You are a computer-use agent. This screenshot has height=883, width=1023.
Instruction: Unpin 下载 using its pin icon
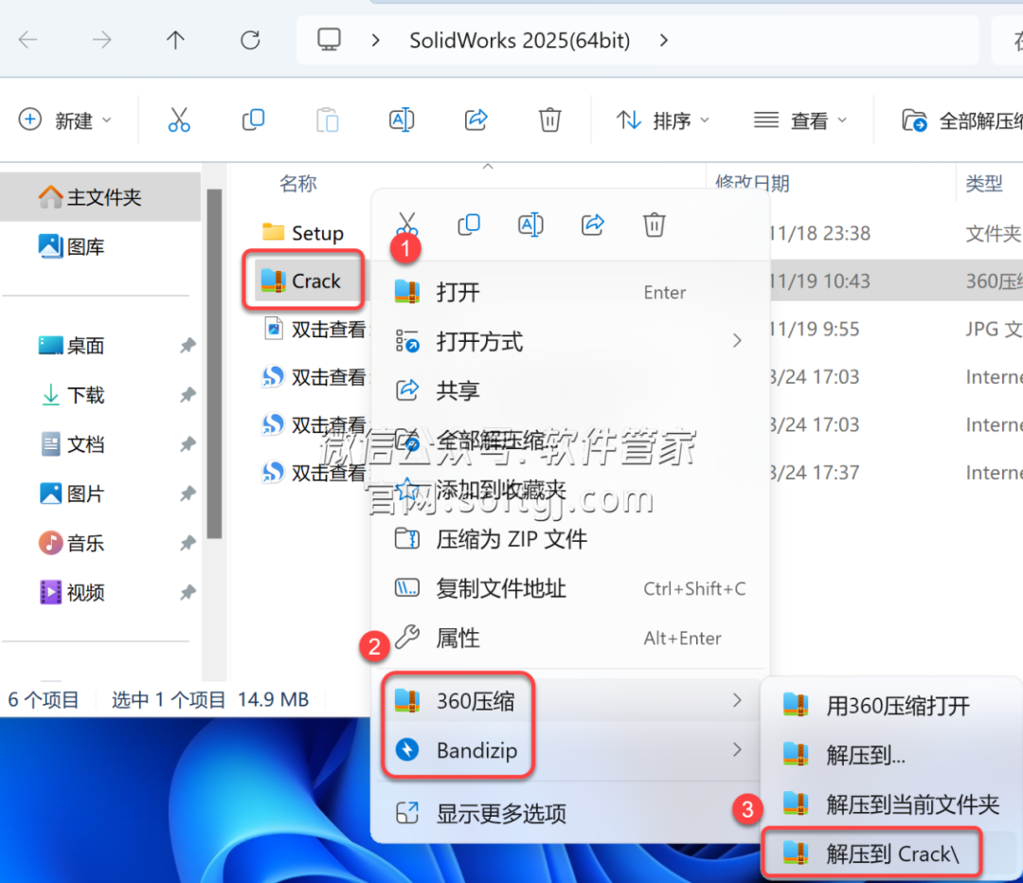click(x=188, y=395)
